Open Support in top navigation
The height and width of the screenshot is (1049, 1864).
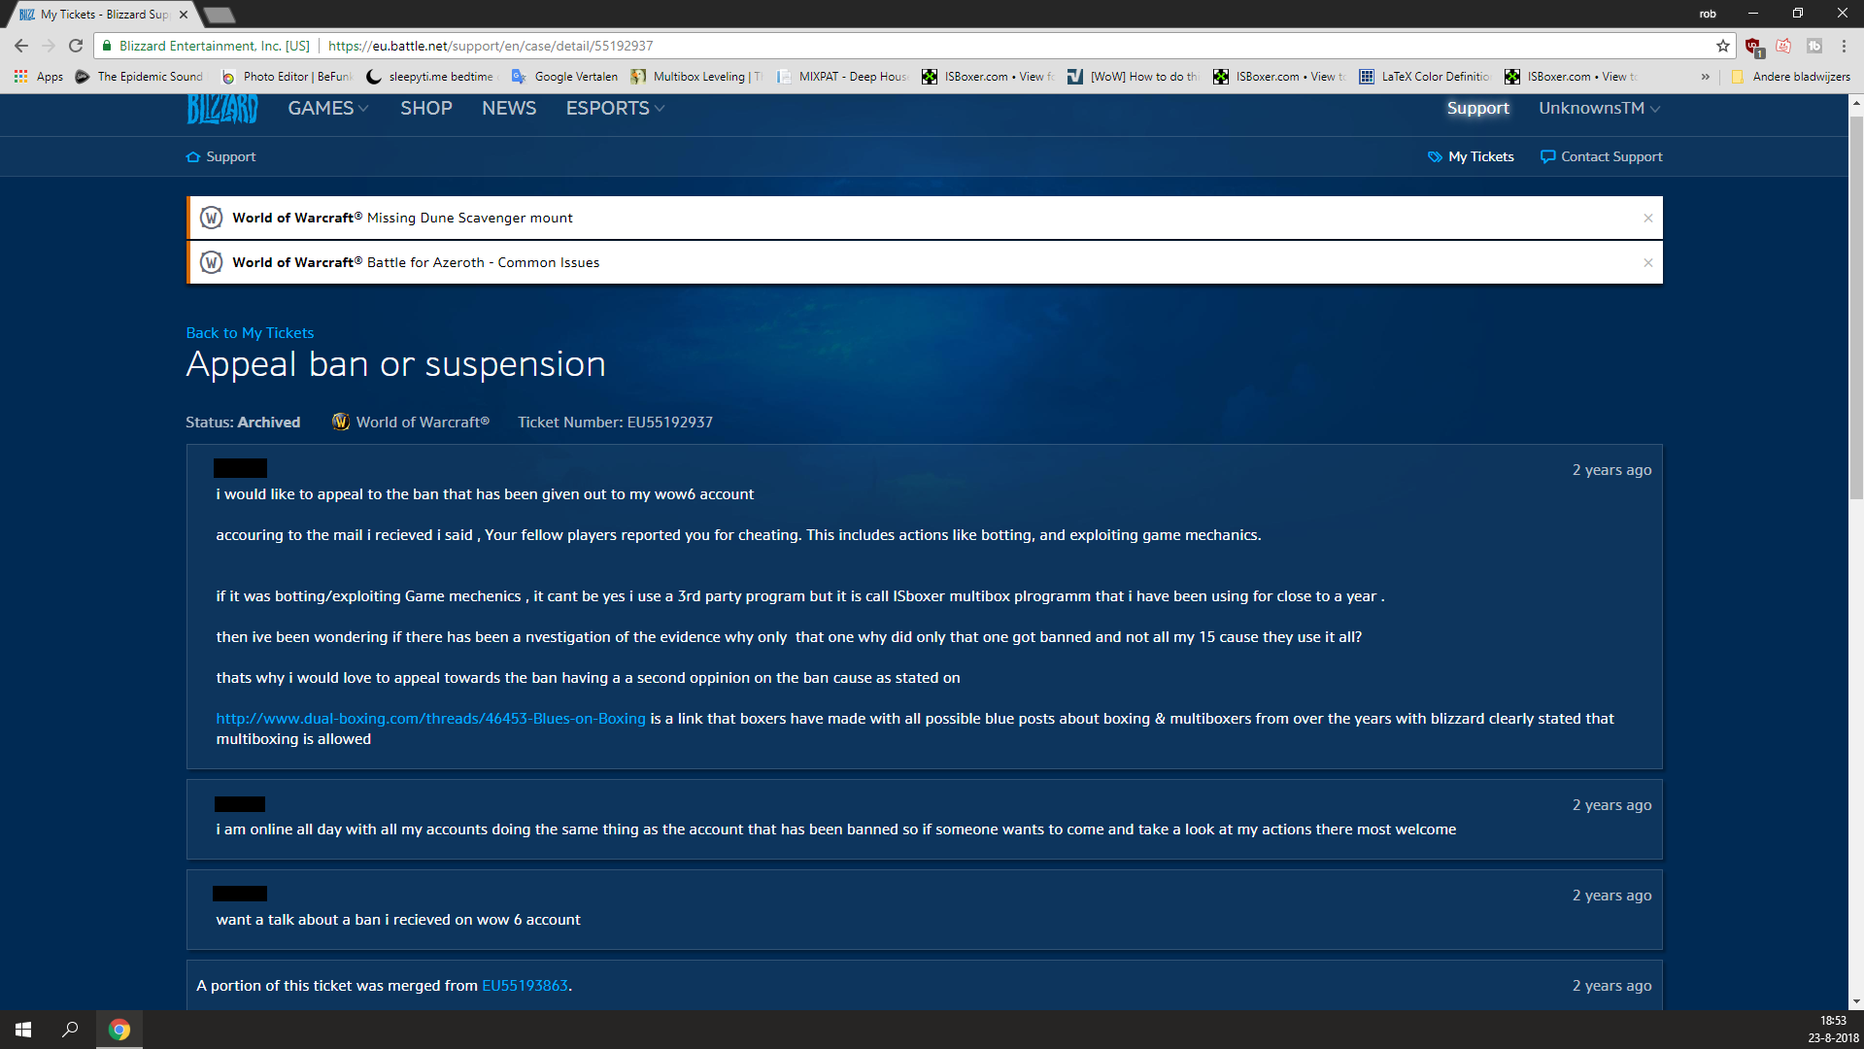(x=1477, y=109)
